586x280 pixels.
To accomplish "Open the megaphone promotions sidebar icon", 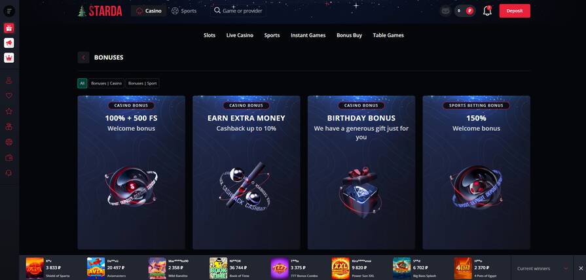I will click(x=9, y=43).
